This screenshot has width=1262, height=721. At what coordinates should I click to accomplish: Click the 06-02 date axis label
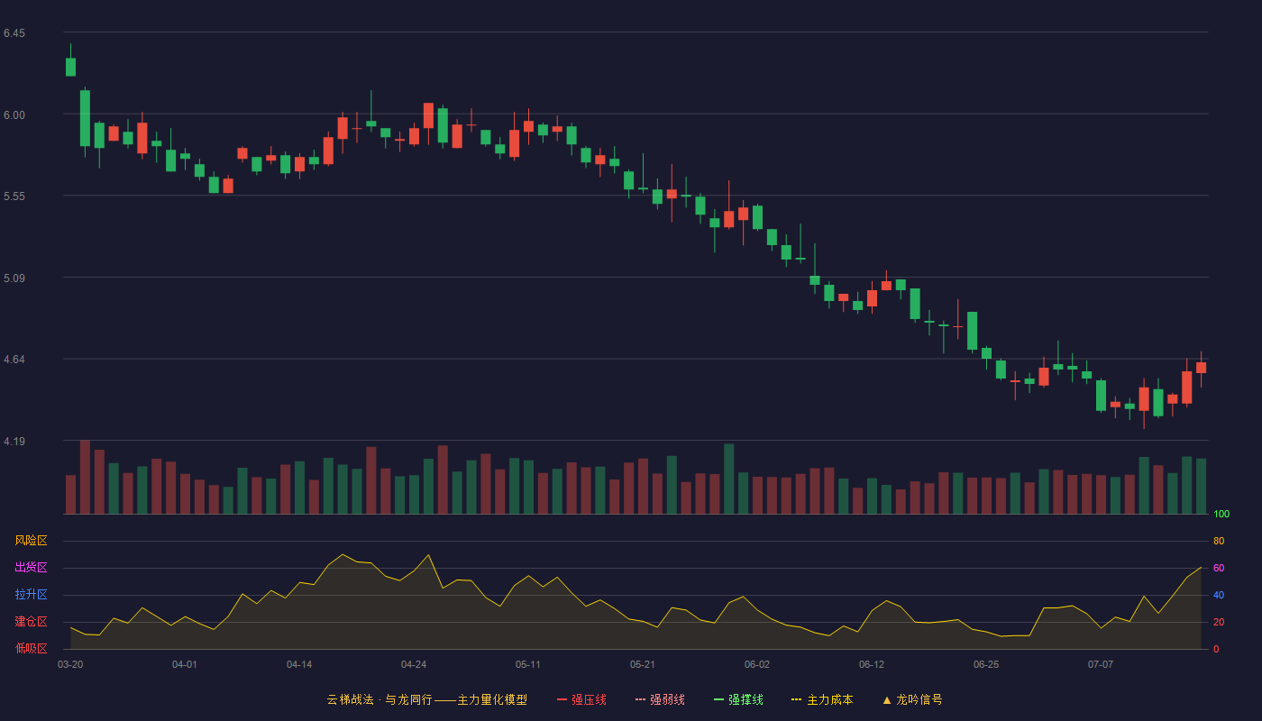(757, 664)
